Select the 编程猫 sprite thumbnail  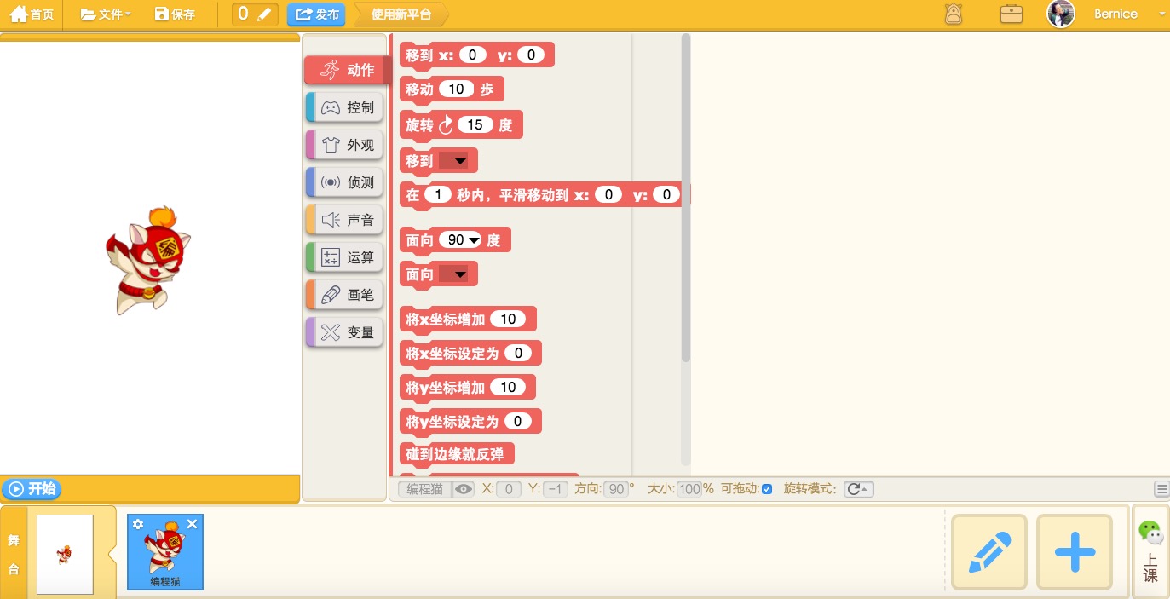165,552
